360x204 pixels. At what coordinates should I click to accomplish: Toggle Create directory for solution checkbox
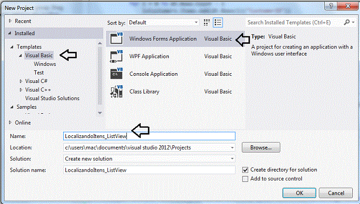(x=245, y=170)
